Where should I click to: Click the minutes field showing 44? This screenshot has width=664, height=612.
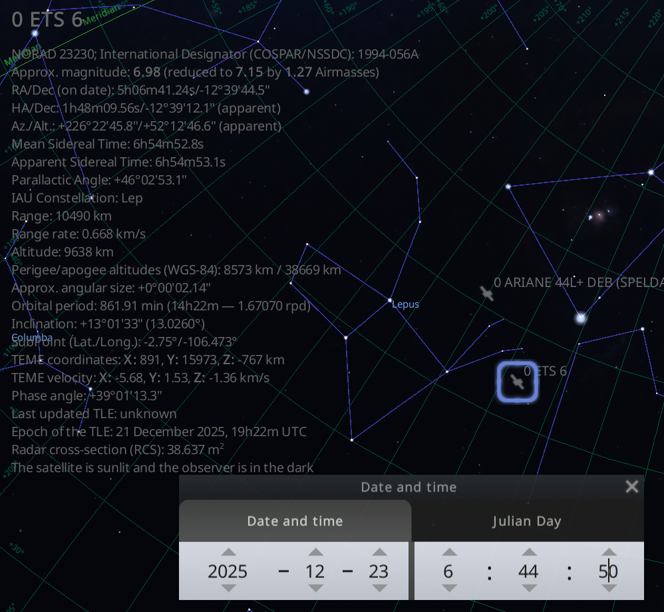click(529, 571)
